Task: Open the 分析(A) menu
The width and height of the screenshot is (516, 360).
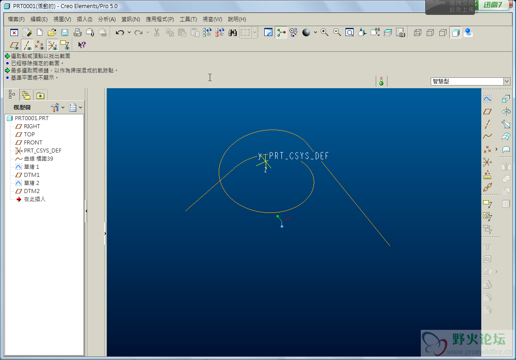Action: coord(107,19)
